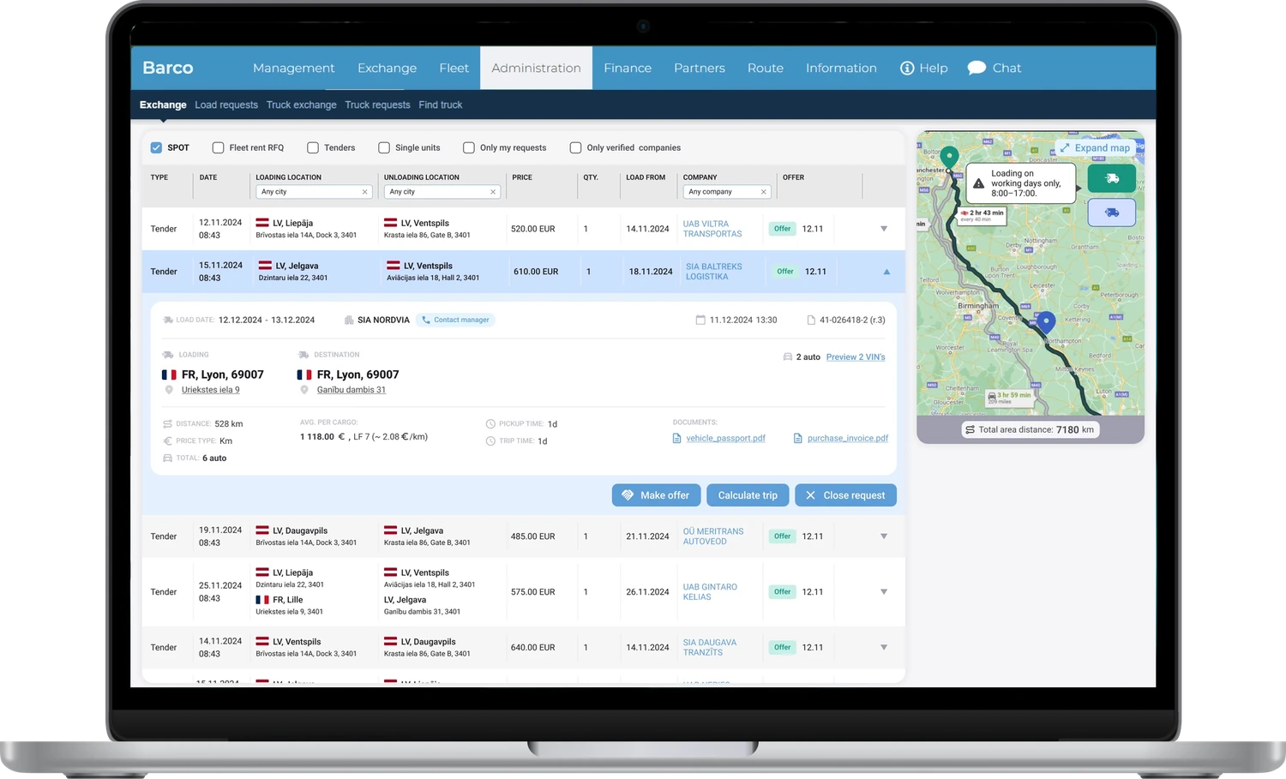
Task: Open the Preview 2 VIN's link
Action: [x=856, y=357]
